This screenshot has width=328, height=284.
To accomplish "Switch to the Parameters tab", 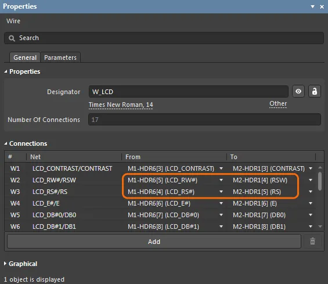I will click(60, 57).
